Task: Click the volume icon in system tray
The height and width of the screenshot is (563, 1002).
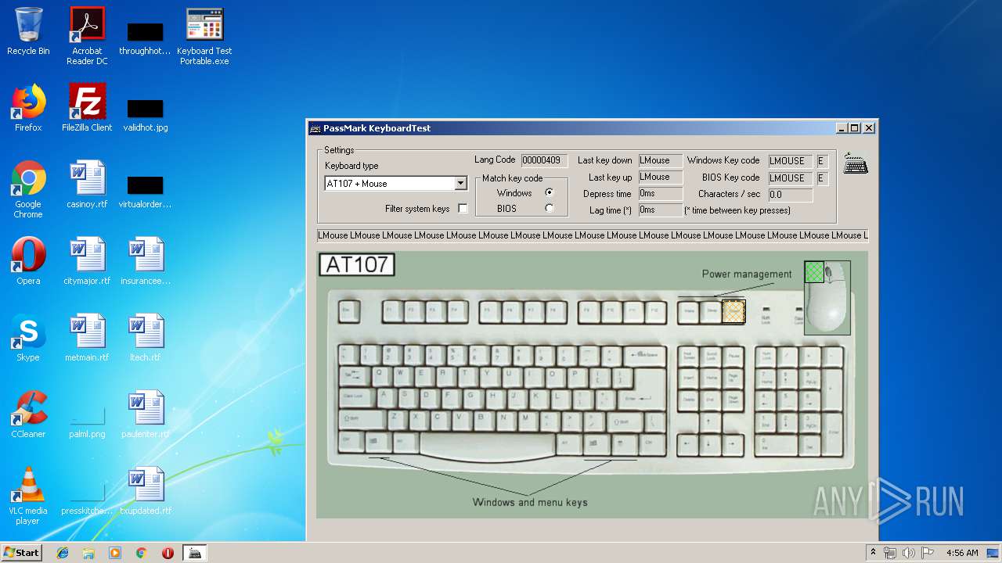Action: tap(908, 553)
